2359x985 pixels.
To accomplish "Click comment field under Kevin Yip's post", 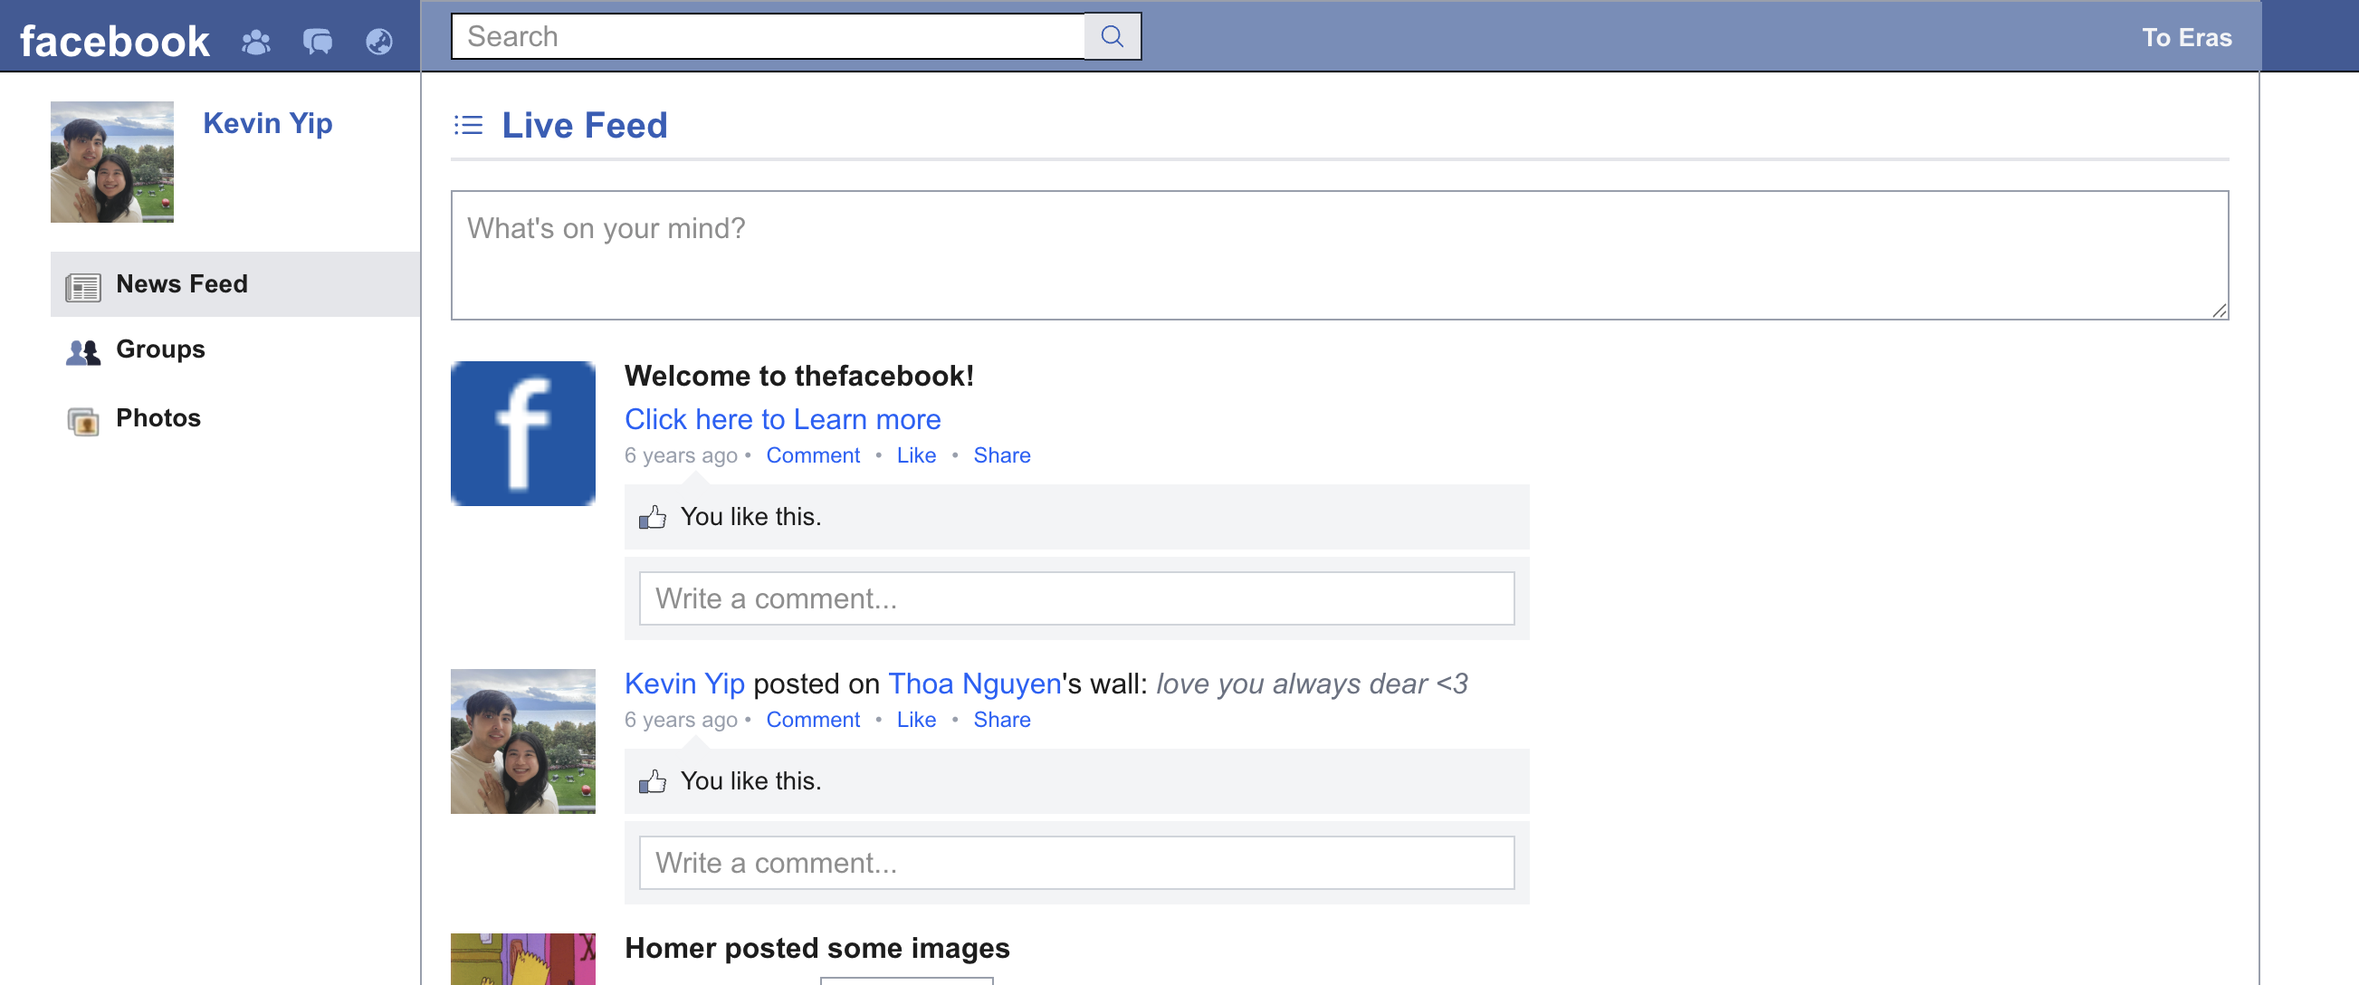I will [x=1076, y=863].
